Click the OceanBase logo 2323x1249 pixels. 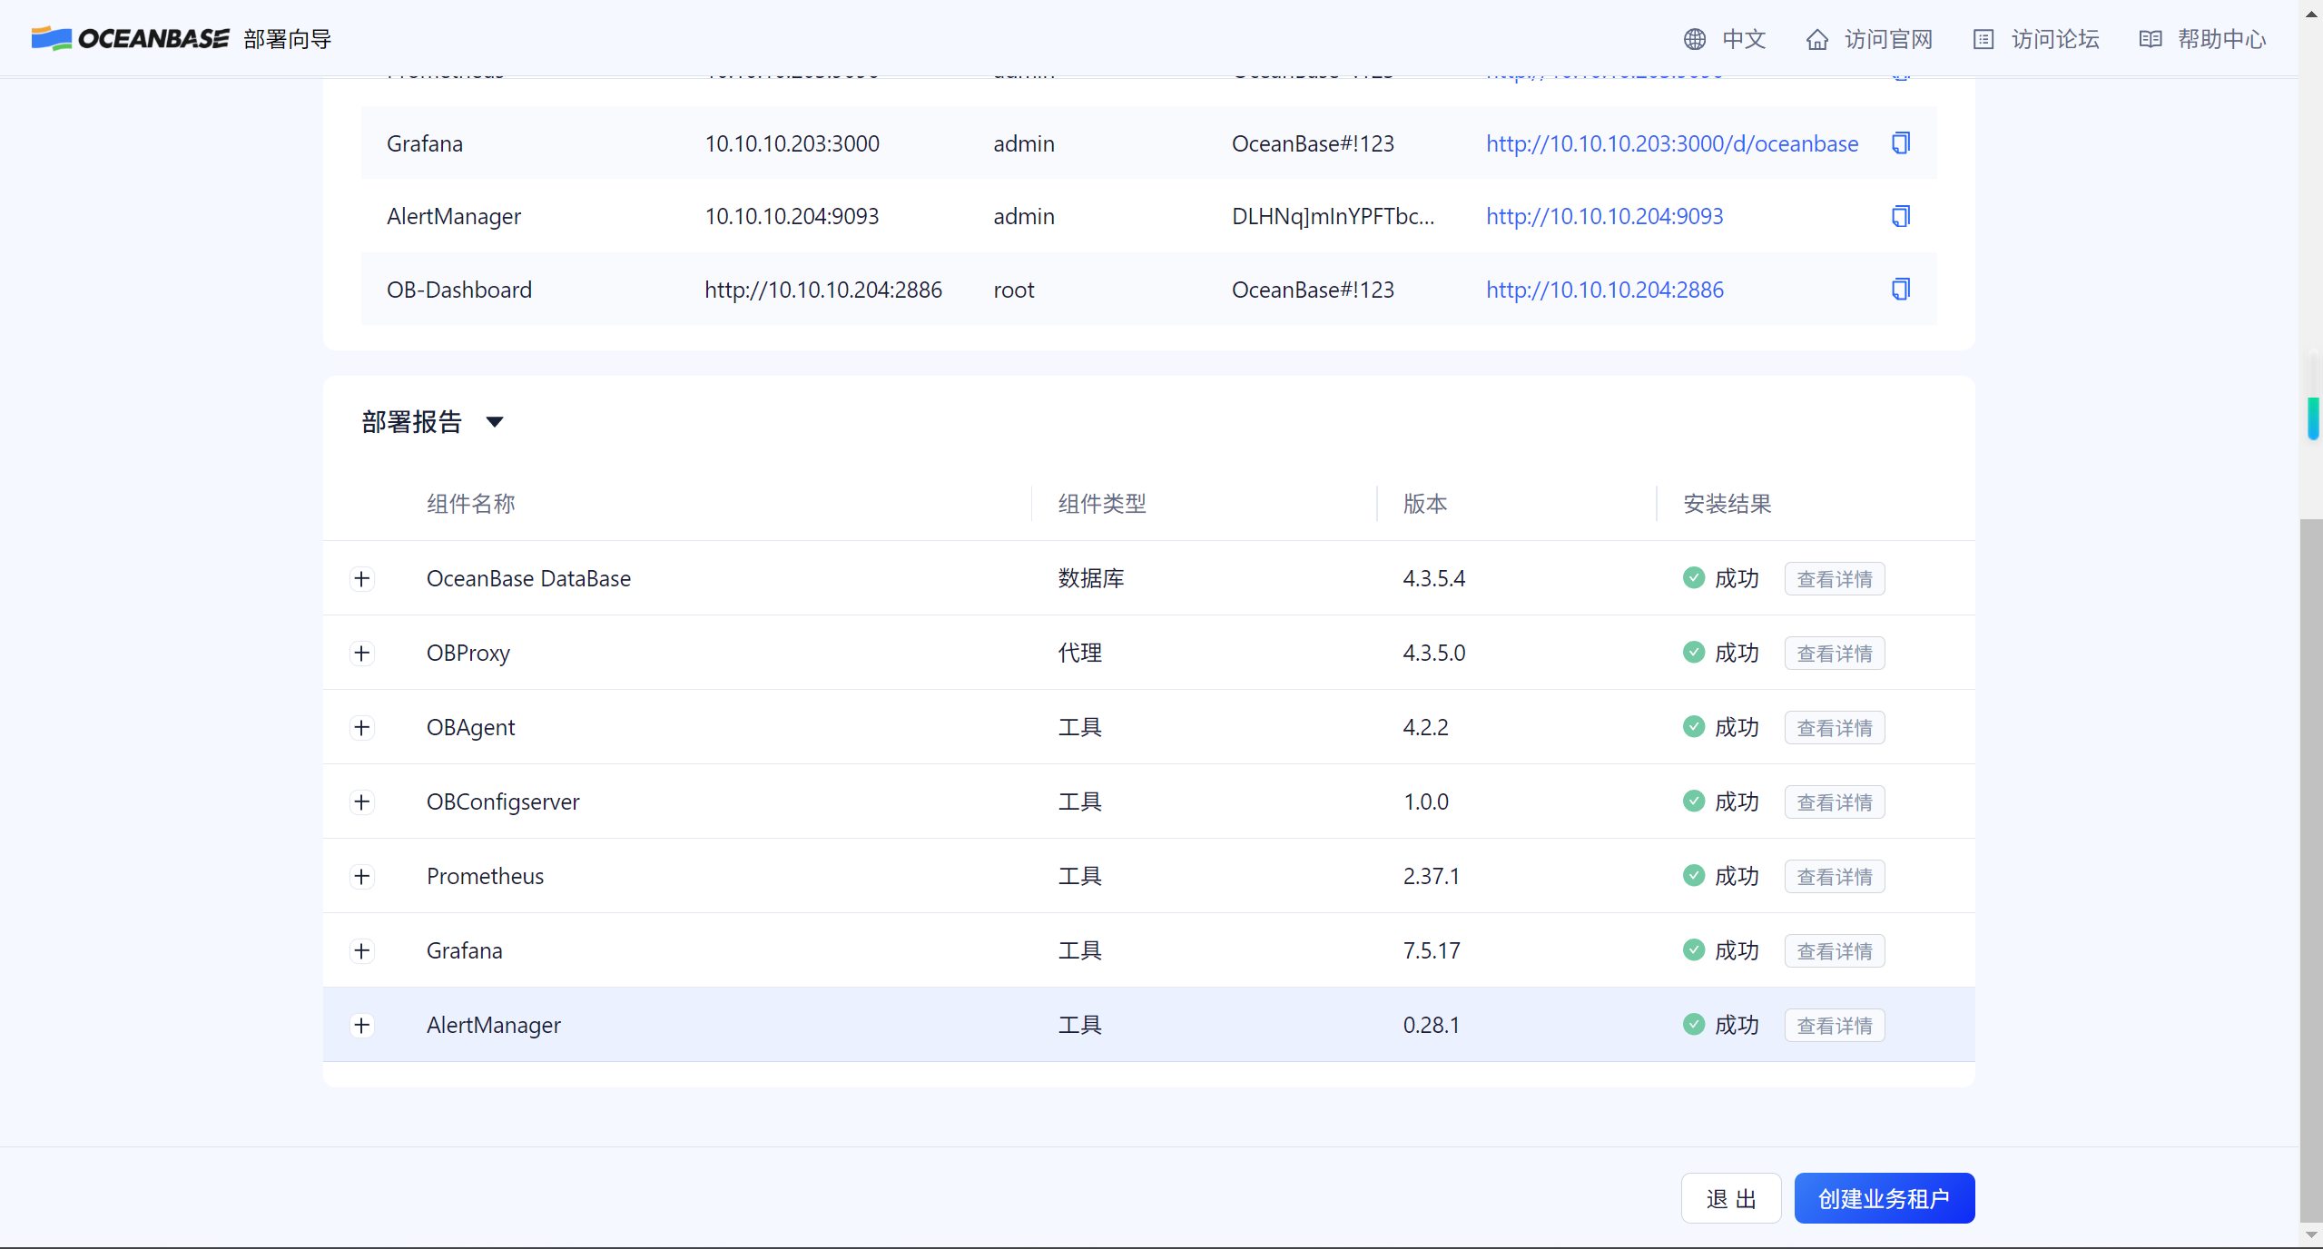pos(131,38)
